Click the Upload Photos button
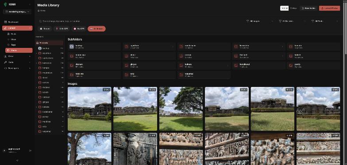This screenshot has width=347, height=165. click(329, 8)
